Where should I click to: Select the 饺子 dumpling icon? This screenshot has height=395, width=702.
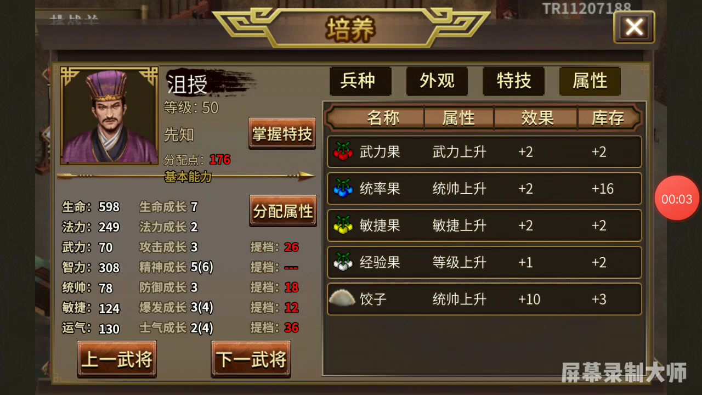(342, 298)
